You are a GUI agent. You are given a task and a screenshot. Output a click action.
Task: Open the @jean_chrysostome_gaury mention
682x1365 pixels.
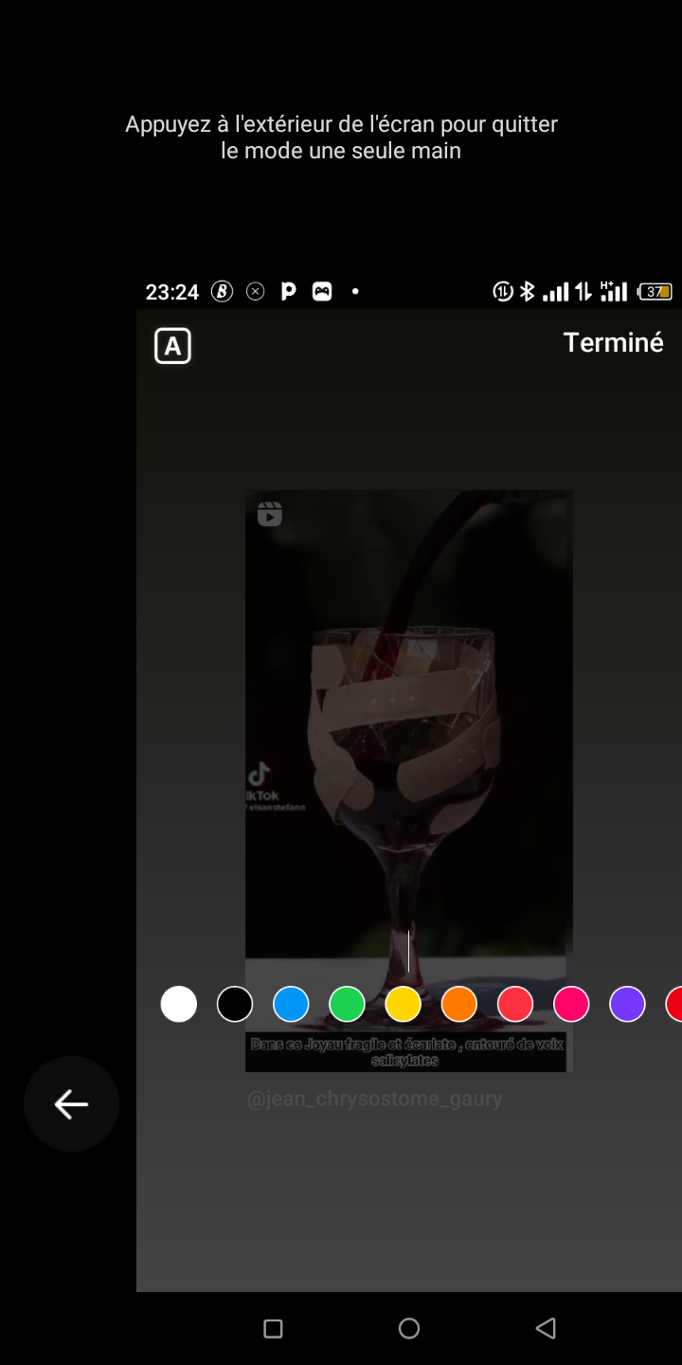coord(374,1100)
